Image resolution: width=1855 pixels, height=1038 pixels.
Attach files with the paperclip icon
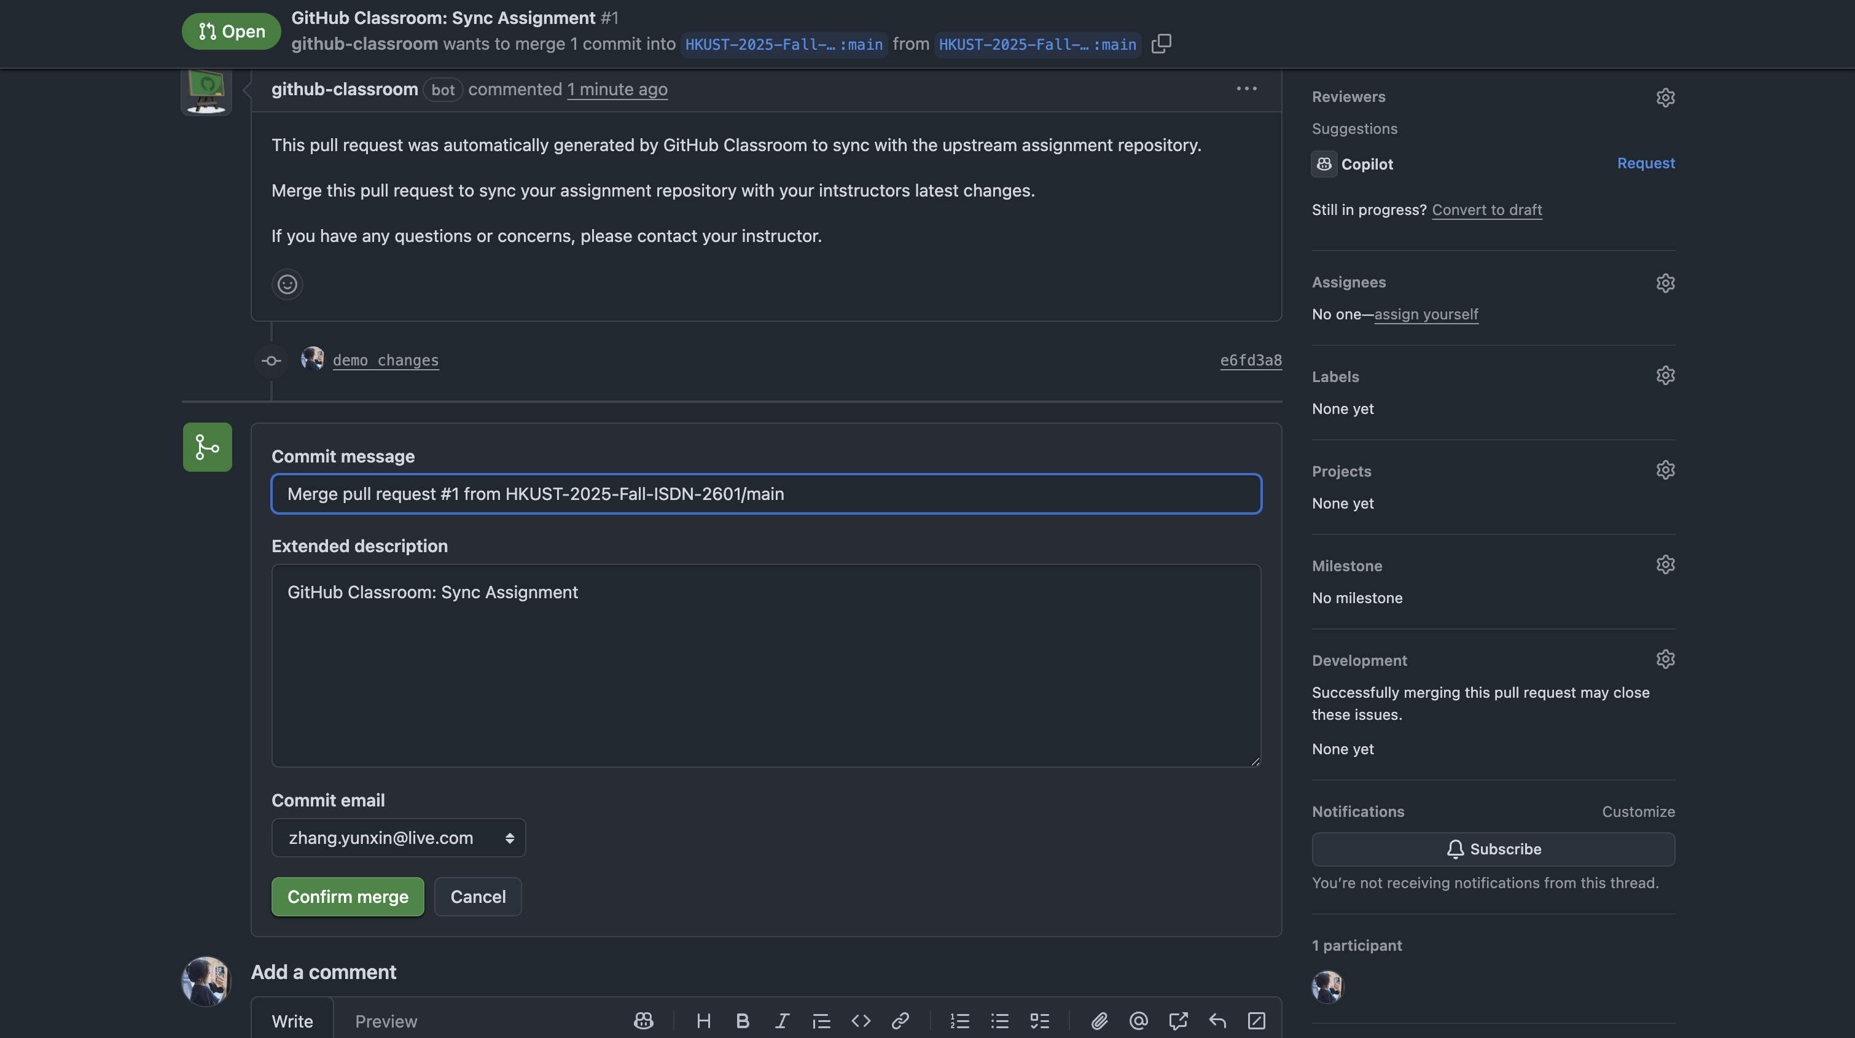tap(1099, 1021)
